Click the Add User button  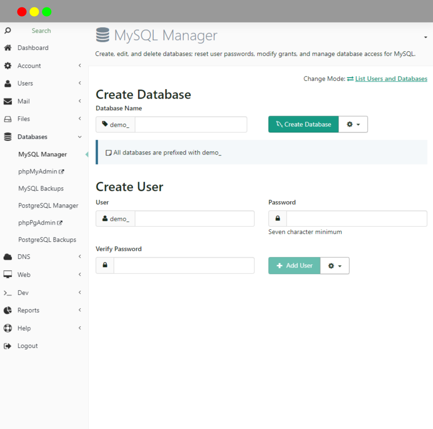(x=294, y=266)
